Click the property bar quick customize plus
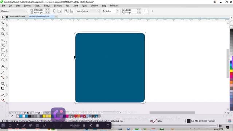The height and width of the screenshot is (131, 233). [x=152, y=11]
